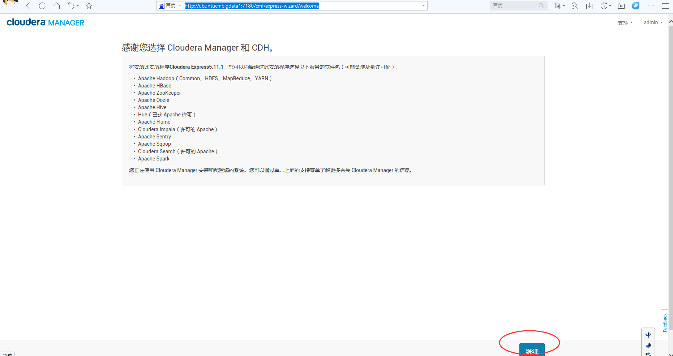Image resolution: width=673 pixels, height=356 pixels.
Task: Click the Apache Sentry list entry
Action: [x=154, y=137]
